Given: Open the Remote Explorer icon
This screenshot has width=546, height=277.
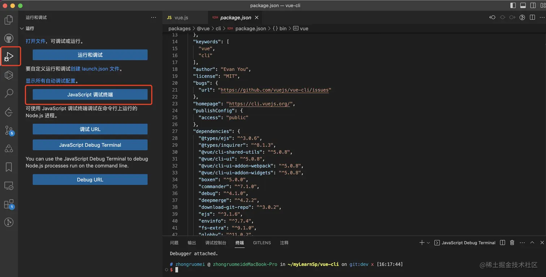Looking at the screenshot, I should point(9,186).
